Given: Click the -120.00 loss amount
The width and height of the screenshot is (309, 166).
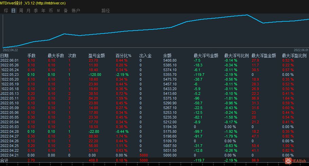Looking at the screenshot, I should (95, 75).
